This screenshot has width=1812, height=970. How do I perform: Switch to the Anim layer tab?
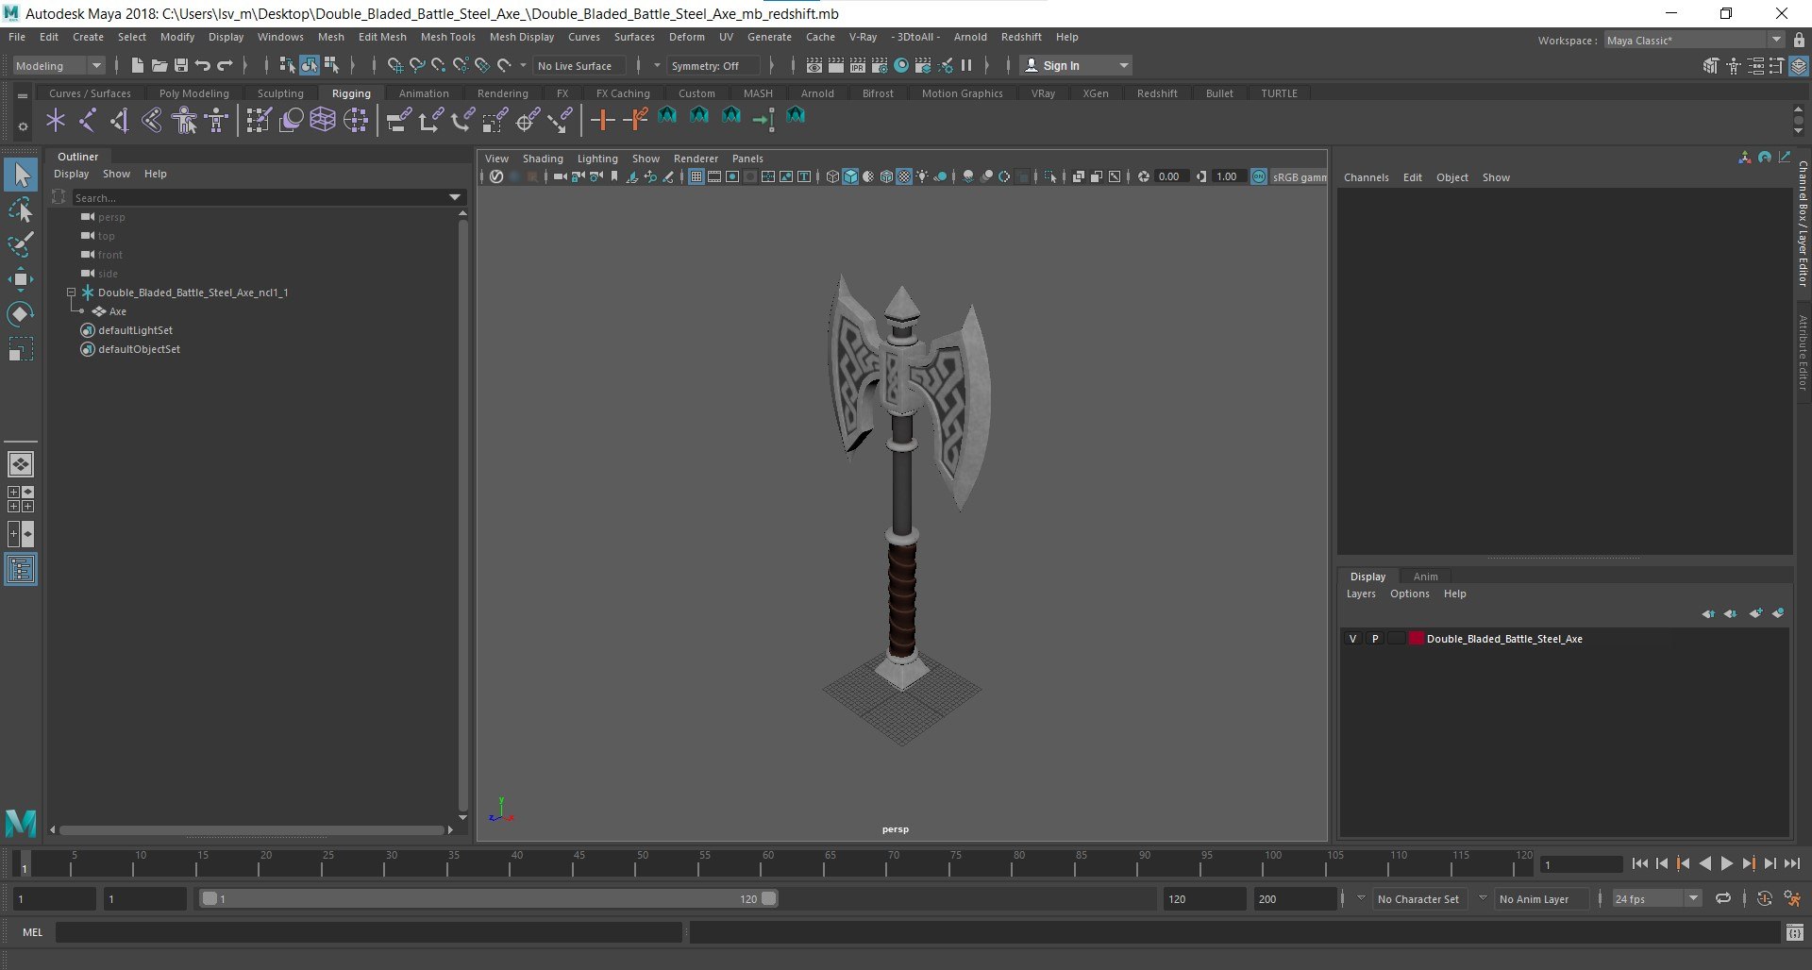tap(1425, 577)
